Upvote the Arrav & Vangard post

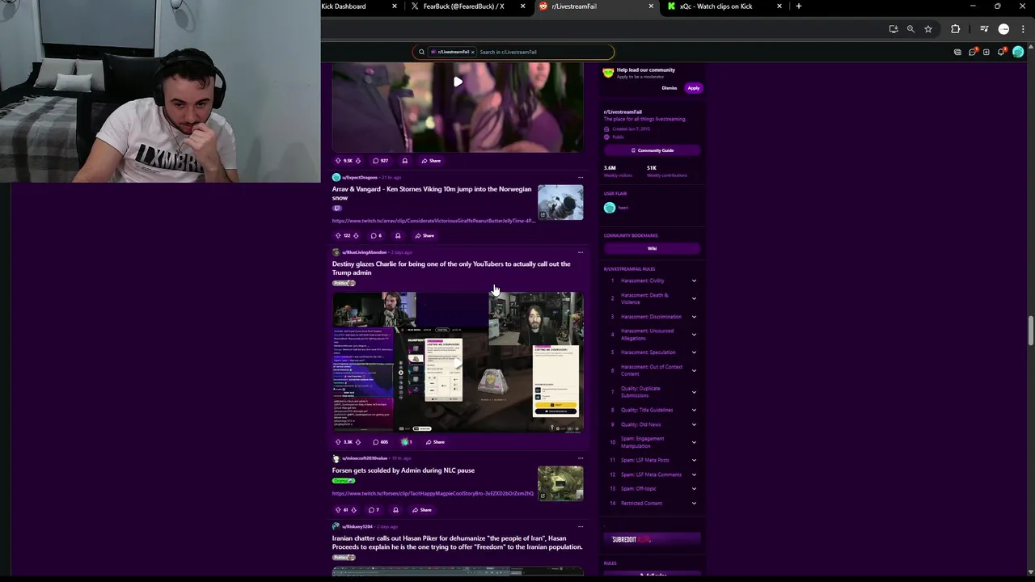338,235
